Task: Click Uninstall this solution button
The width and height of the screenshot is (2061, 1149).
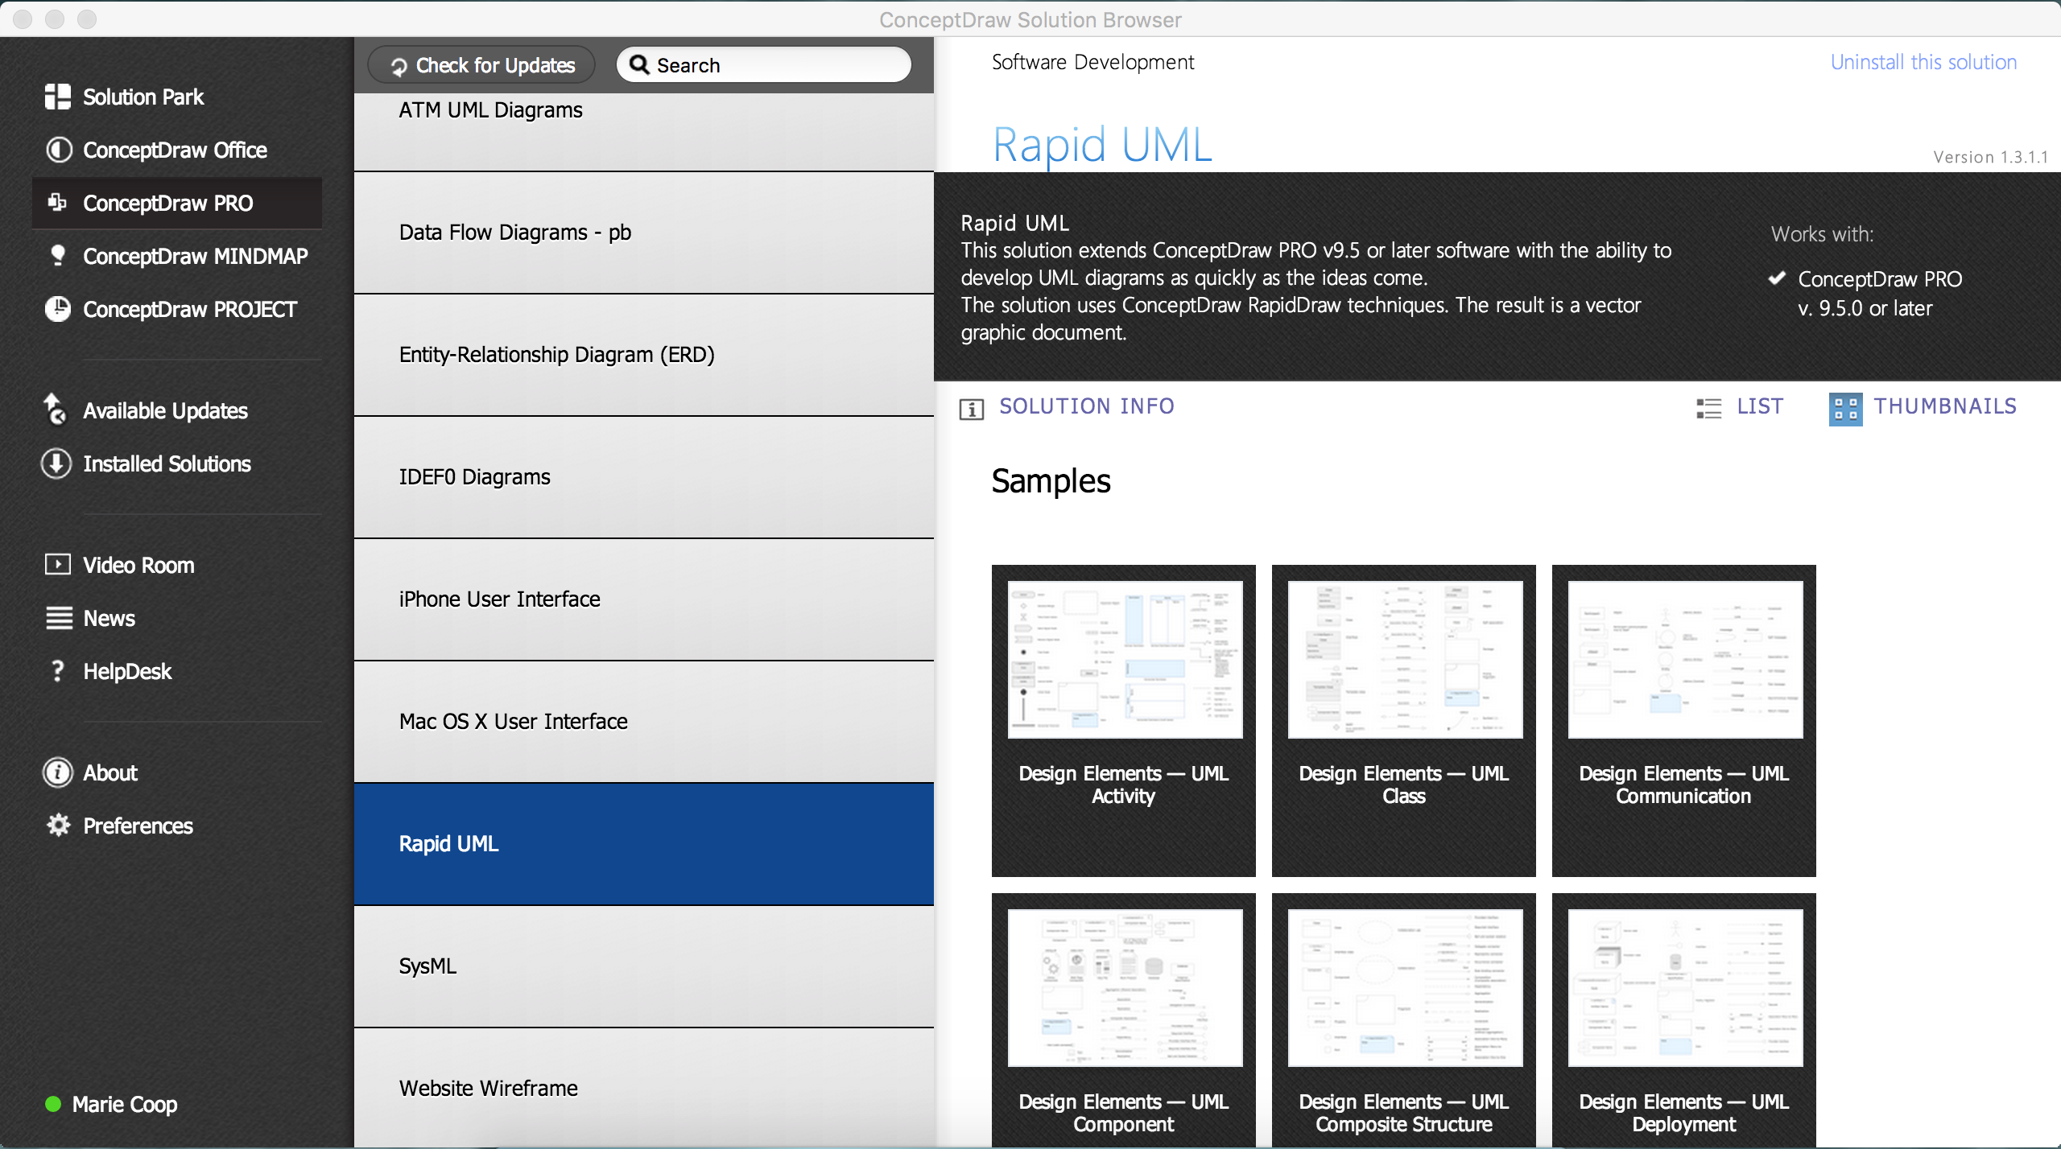Action: pyautogui.click(x=1921, y=64)
